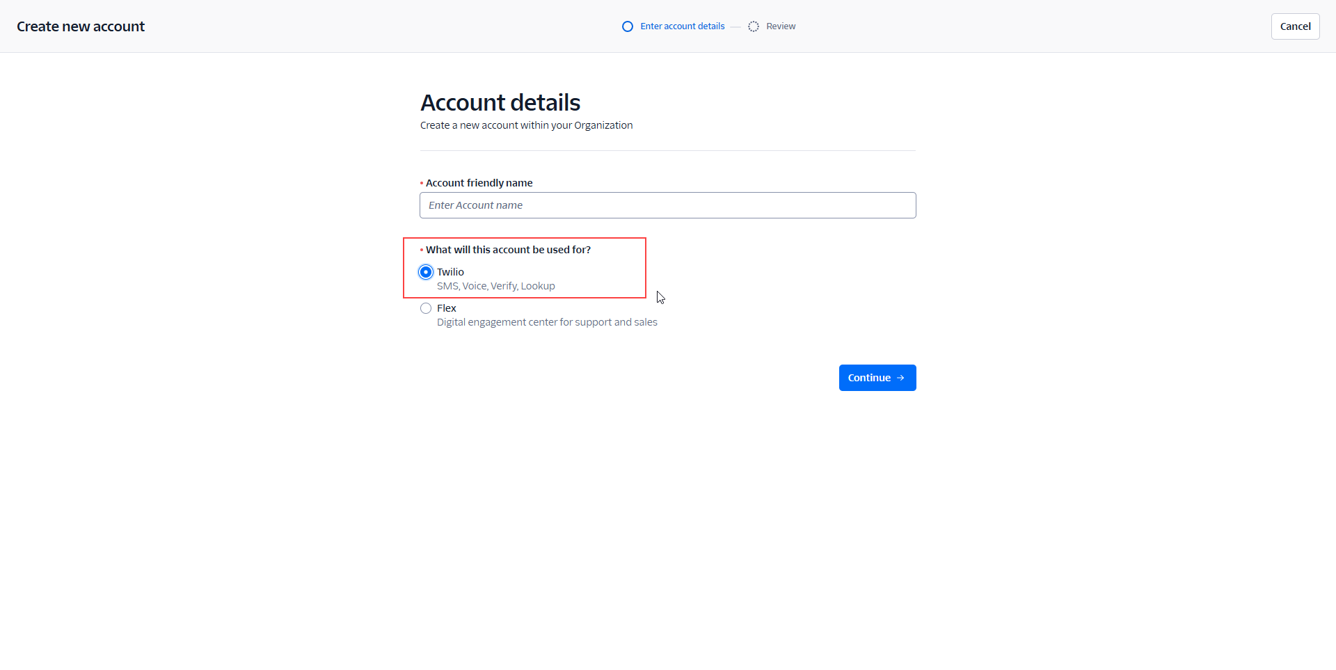
Task: Select the Twilio radio button
Action: (426, 272)
